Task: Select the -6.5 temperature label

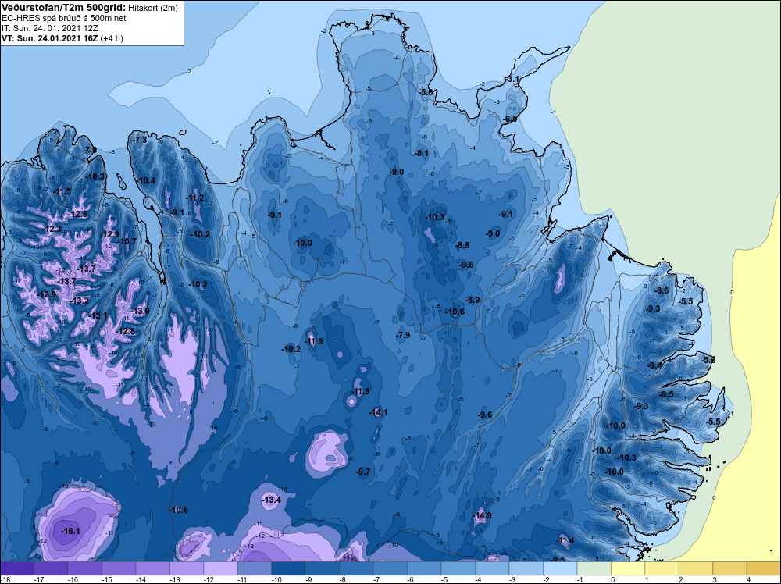Action: [x=511, y=119]
